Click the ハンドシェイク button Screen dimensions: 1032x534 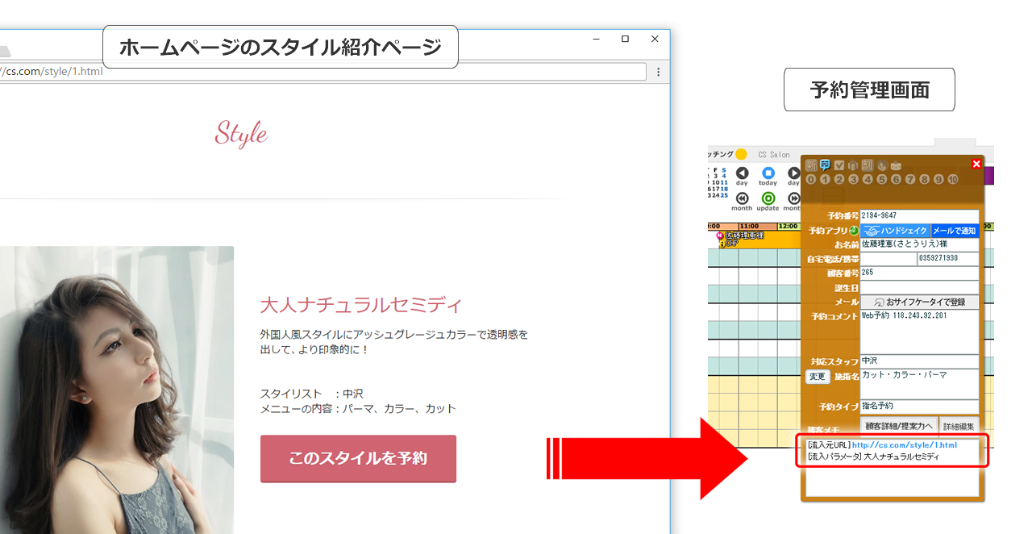pyautogui.click(x=895, y=231)
